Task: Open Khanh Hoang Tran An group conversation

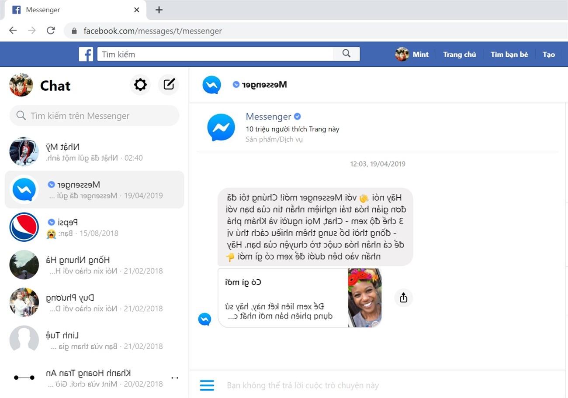Action: coord(94,378)
